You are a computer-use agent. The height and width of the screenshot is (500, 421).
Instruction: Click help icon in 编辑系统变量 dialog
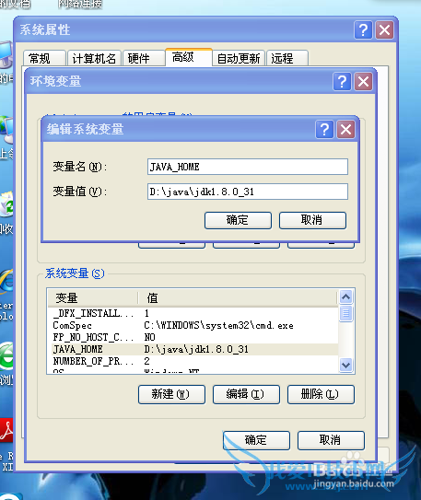[324, 130]
